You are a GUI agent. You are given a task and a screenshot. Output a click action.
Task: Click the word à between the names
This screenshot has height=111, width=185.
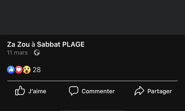pos(33,45)
